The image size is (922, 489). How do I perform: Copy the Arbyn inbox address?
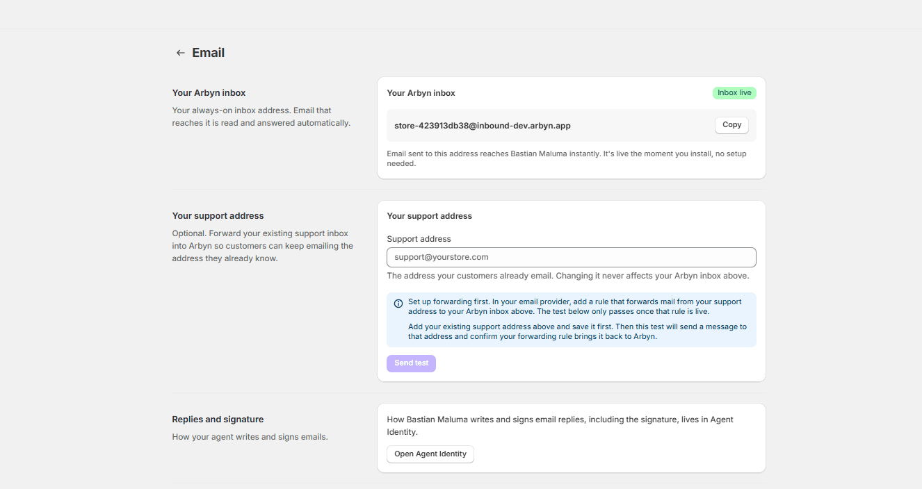tap(731, 125)
